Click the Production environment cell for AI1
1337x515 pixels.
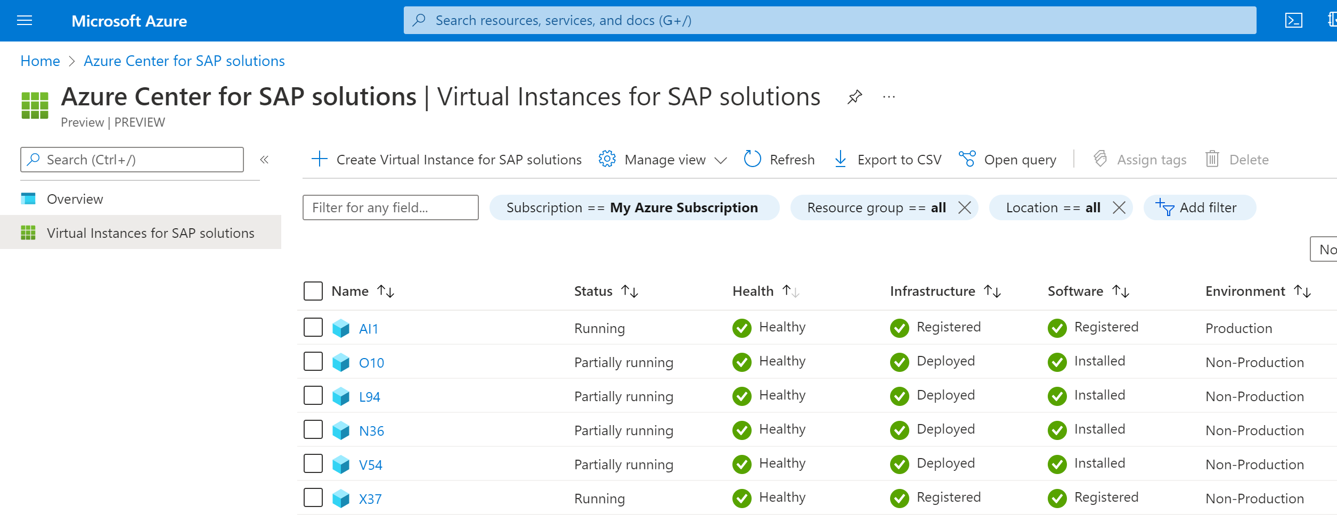1239,328
